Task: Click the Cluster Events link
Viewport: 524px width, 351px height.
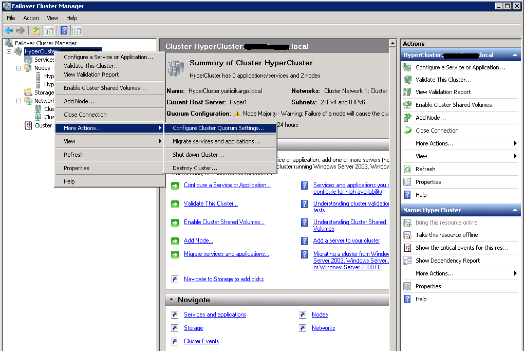Action: tap(201, 341)
